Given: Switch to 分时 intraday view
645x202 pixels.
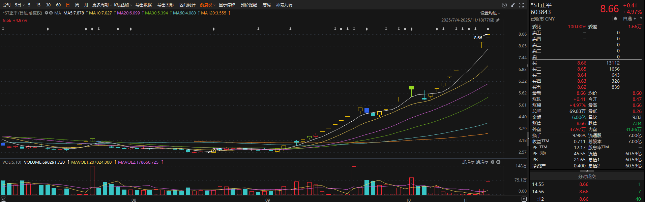Looking at the screenshot, I should (x=7, y=5).
